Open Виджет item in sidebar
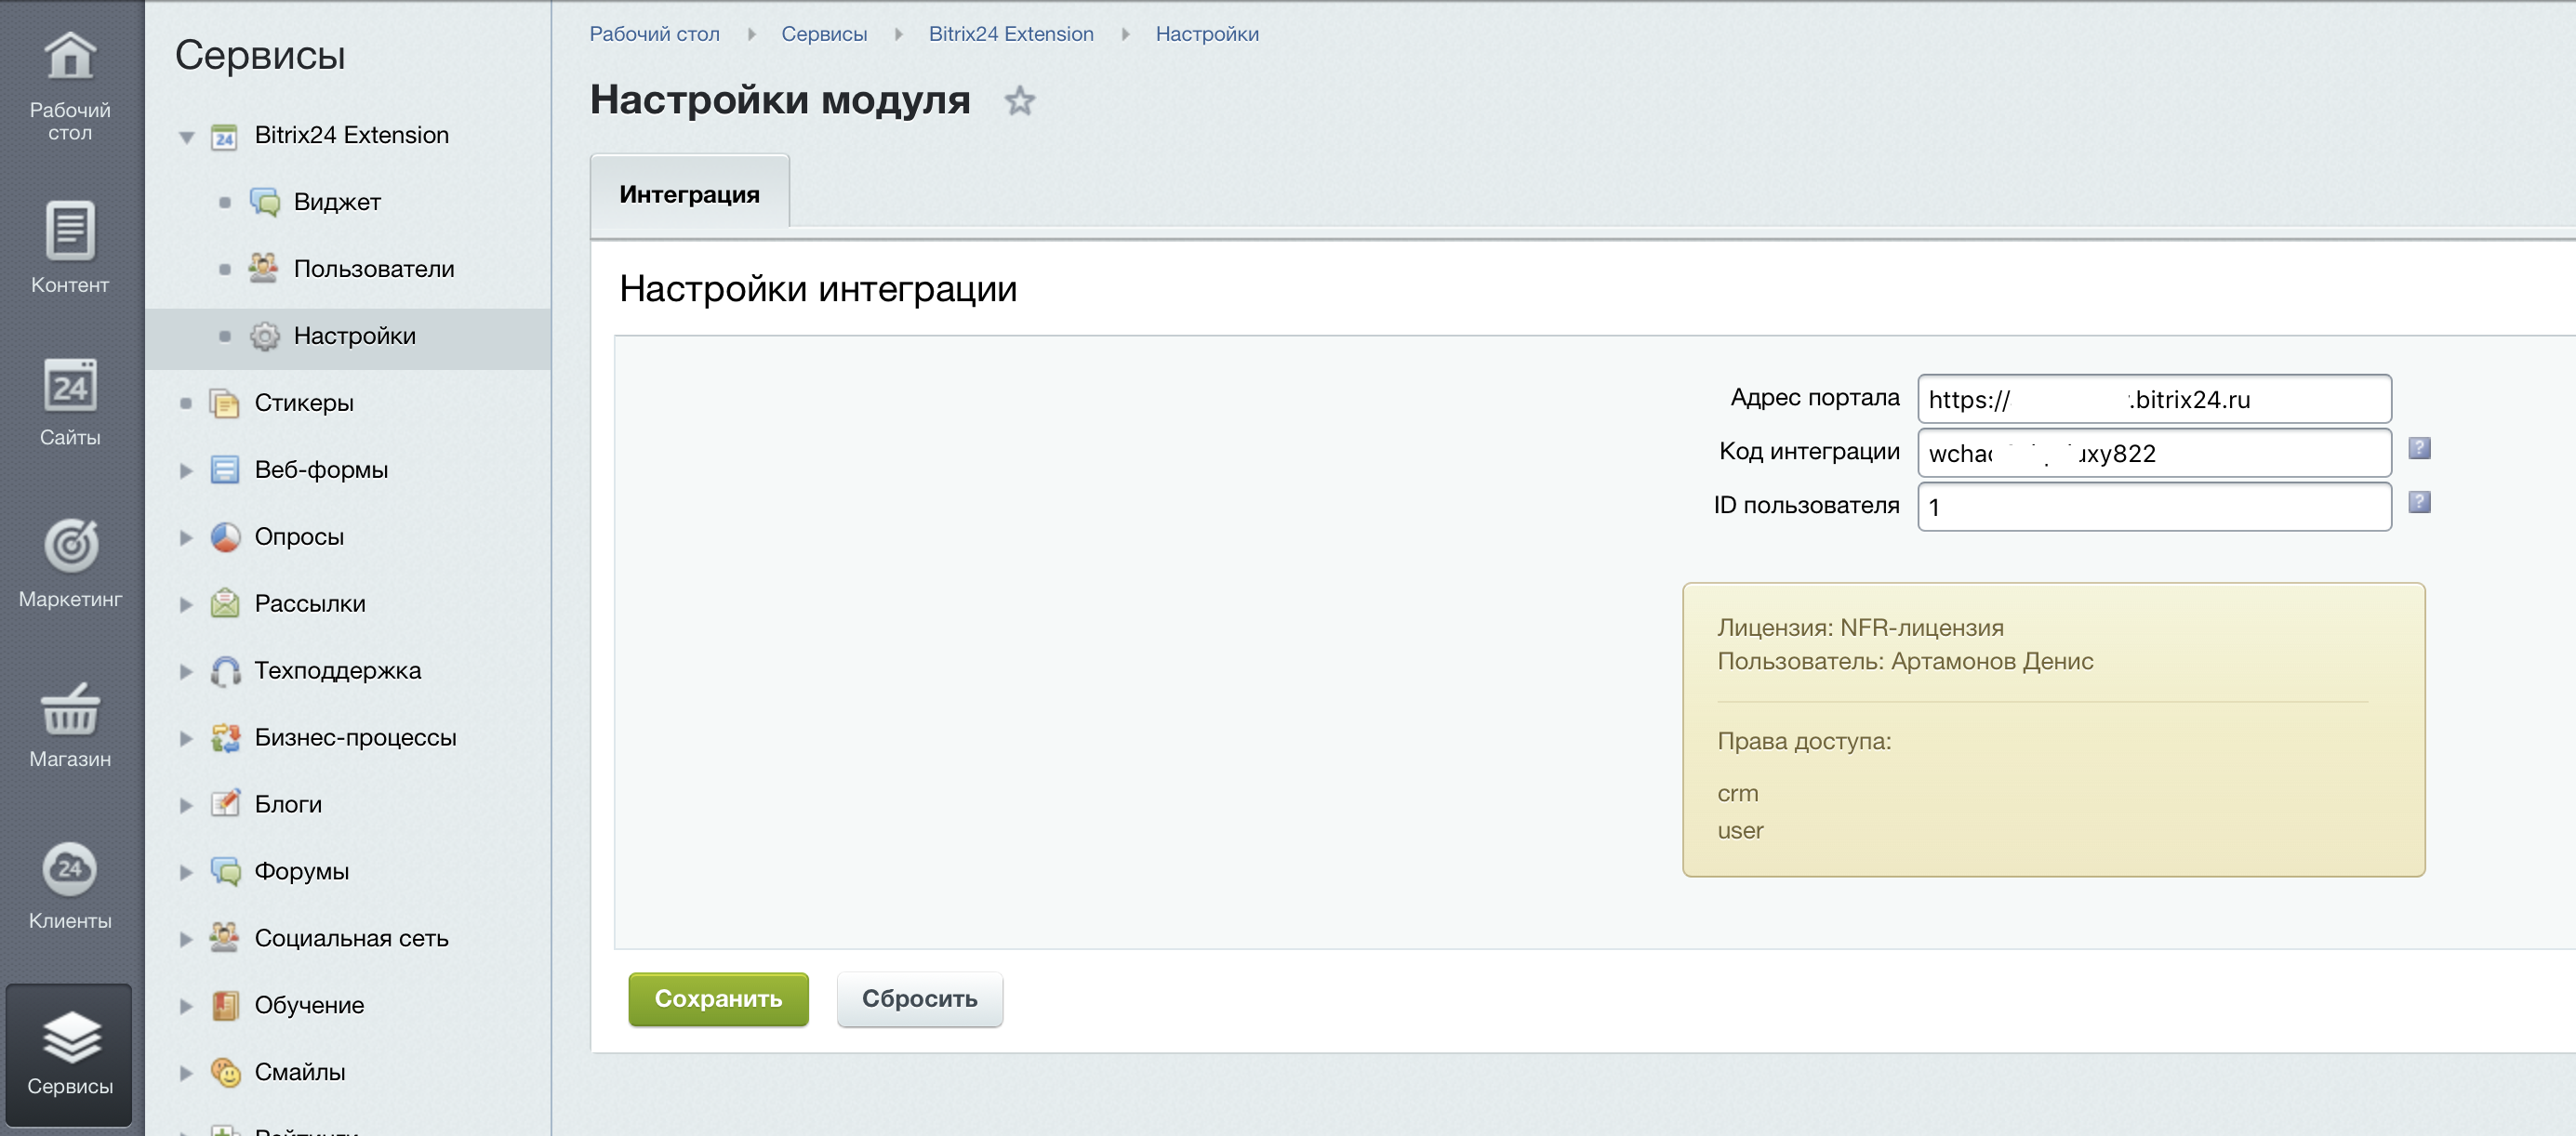 [x=336, y=202]
